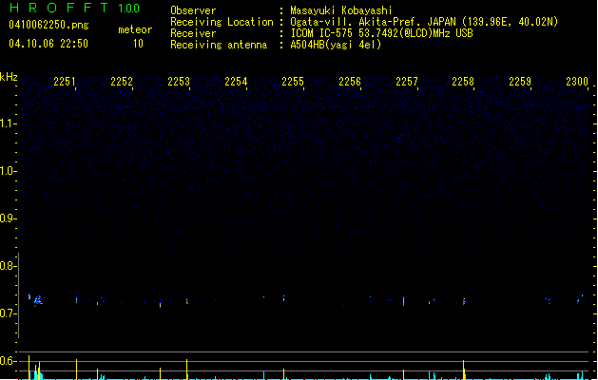Select the version number 1.0.0
The image size is (598, 380).
pyautogui.click(x=128, y=9)
